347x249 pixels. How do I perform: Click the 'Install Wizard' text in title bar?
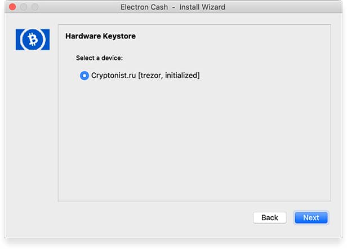[202, 7]
